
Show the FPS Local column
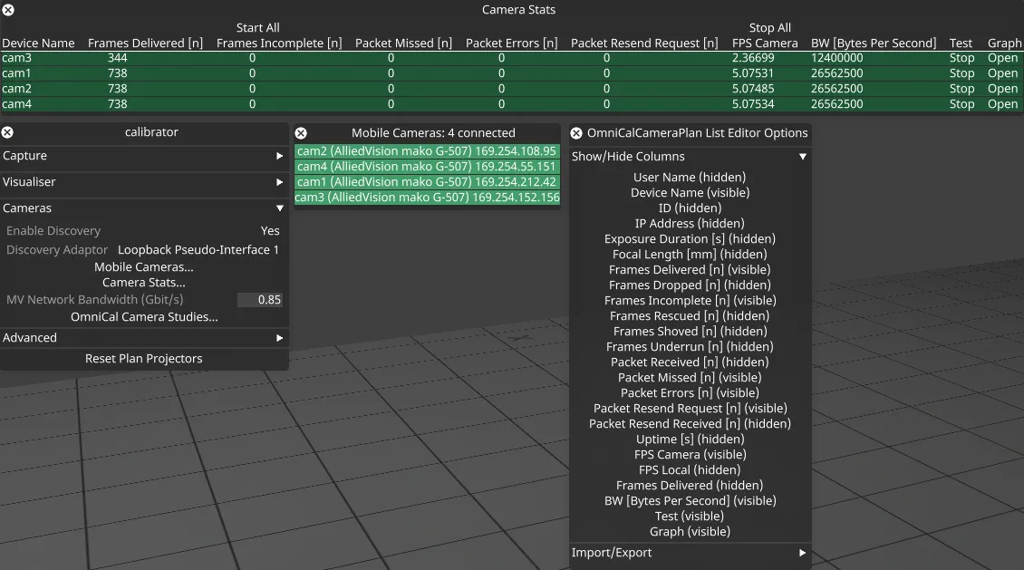(x=690, y=470)
